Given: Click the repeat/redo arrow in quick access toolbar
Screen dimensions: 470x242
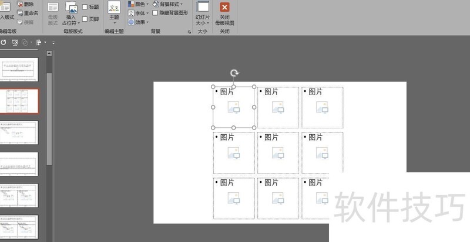Looking at the screenshot, I should [4, 42].
